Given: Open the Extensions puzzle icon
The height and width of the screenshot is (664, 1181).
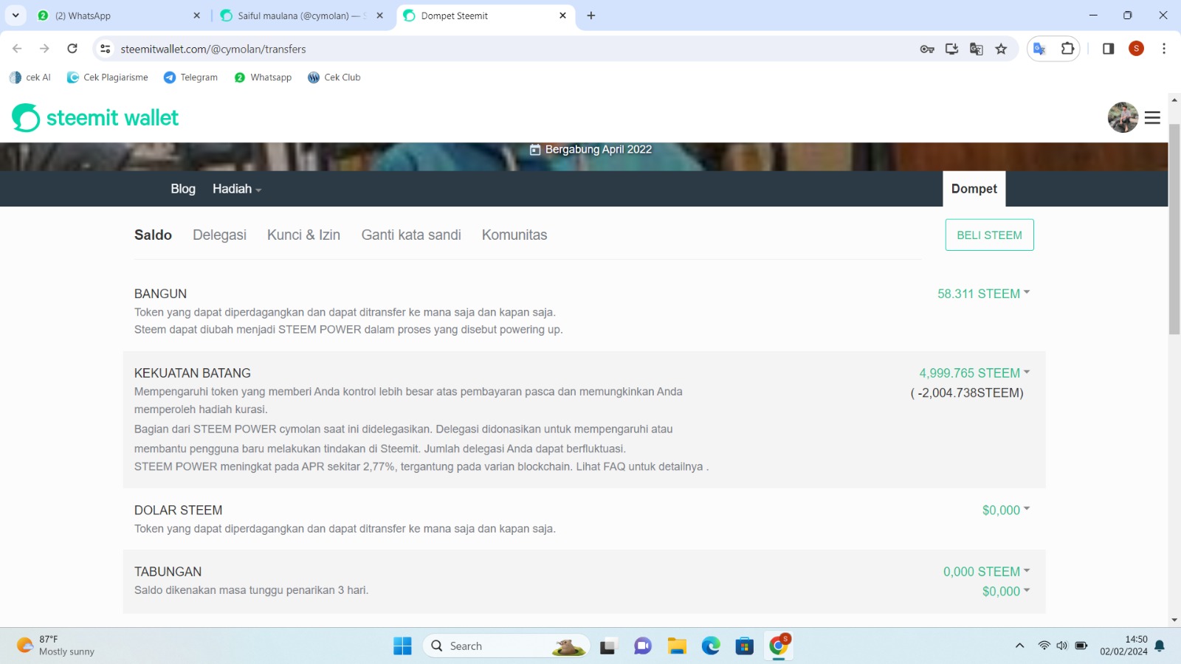Looking at the screenshot, I should (1067, 49).
